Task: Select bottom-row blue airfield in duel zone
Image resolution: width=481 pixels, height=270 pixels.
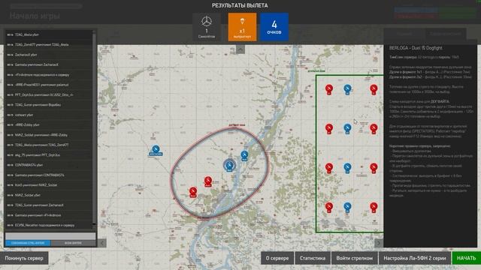Action: [347, 208]
